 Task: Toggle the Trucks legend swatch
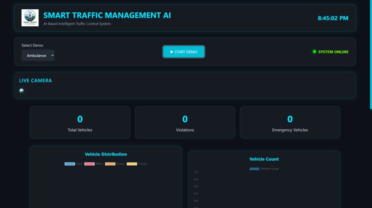click(x=132, y=164)
